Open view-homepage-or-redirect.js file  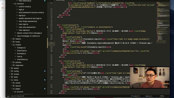[x=28, y=36]
